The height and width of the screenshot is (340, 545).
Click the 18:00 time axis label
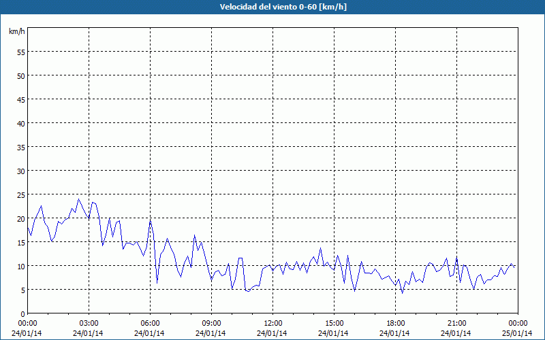[395, 324]
